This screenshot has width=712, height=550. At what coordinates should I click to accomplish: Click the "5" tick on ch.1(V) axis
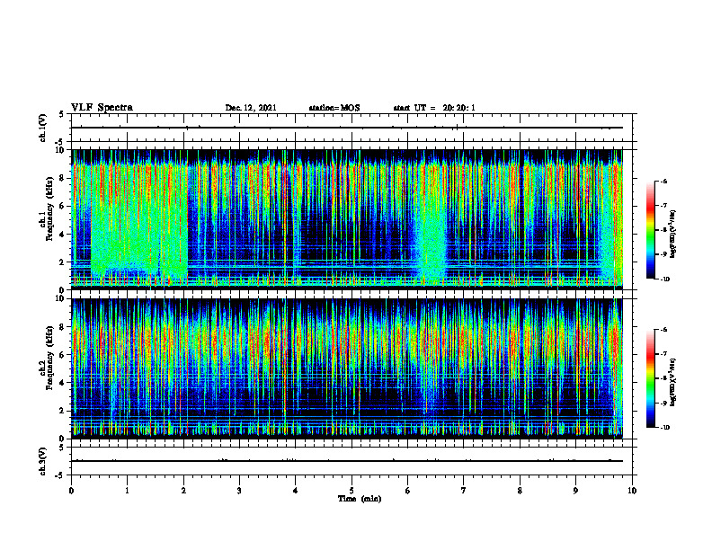pyautogui.click(x=61, y=114)
